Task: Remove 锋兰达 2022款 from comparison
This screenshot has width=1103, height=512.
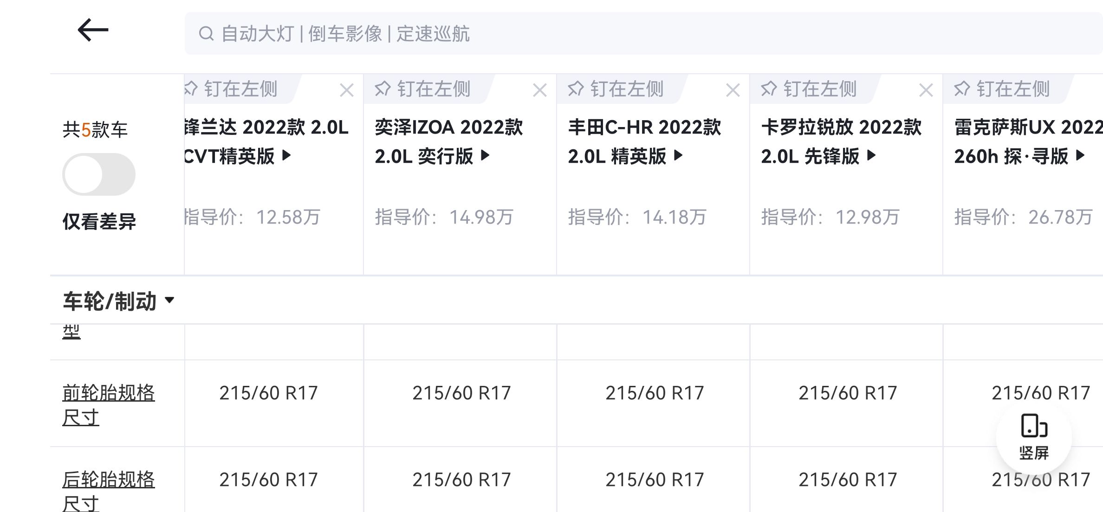Action: [x=347, y=90]
